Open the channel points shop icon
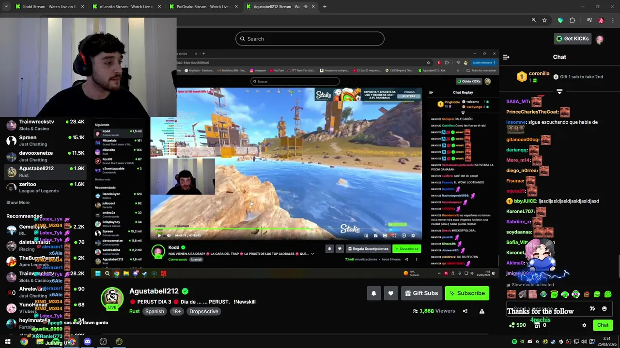The image size is (620, 348). pyautogui.click(x=537, y=325)
